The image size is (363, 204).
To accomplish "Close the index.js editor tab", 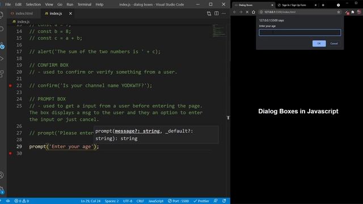I will click(x=70, y=14).
